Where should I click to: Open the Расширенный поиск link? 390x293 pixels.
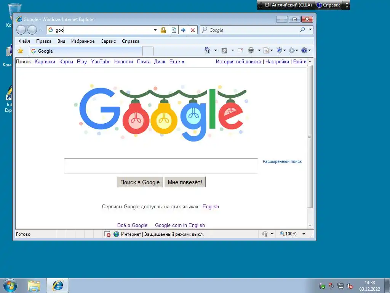(x=282, y=161)
